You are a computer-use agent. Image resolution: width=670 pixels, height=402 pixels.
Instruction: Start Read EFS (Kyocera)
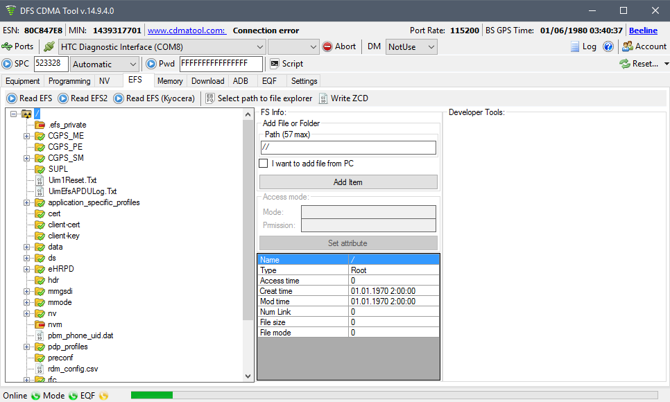coord(154,98)
